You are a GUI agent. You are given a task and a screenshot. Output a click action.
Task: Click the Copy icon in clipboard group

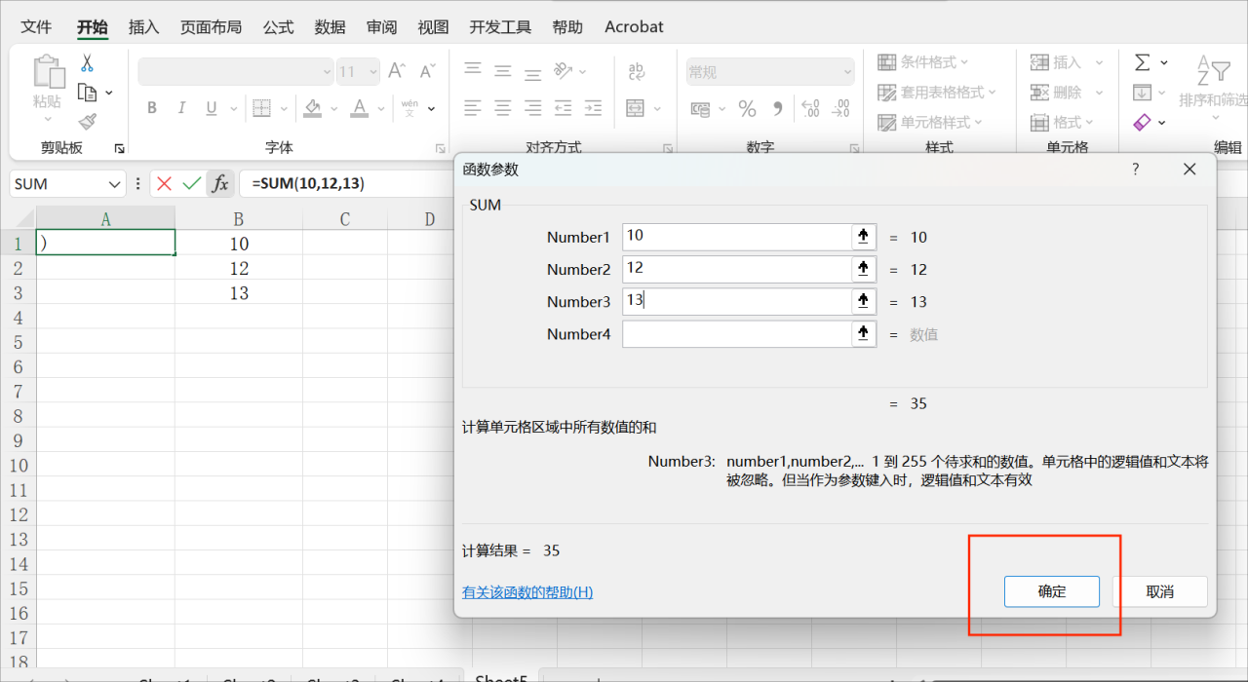tap(88, 93)
